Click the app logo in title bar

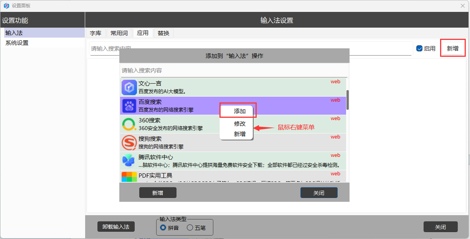pyautogui.click(x=6, y=5)
